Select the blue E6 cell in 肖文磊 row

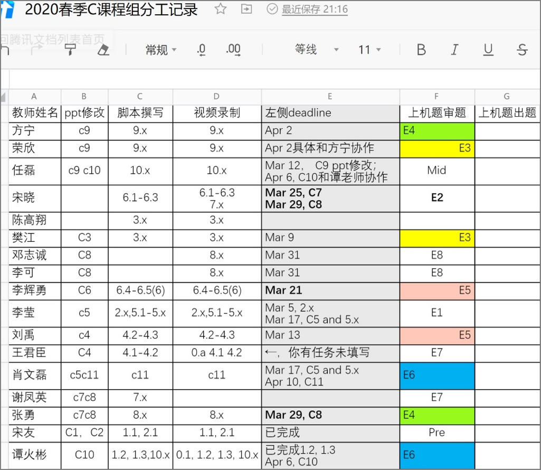(x=437, y=375)
